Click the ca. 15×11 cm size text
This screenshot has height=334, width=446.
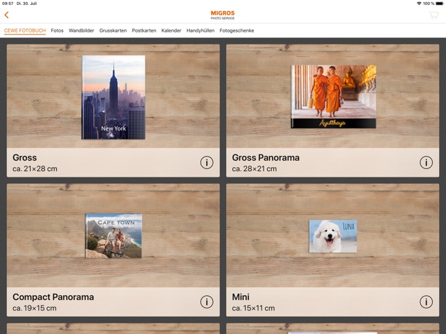click(253, 308)
